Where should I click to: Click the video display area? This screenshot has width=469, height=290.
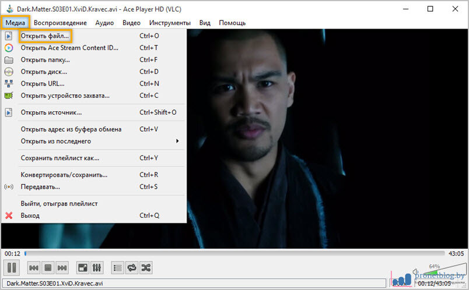[x=327, y=138]
